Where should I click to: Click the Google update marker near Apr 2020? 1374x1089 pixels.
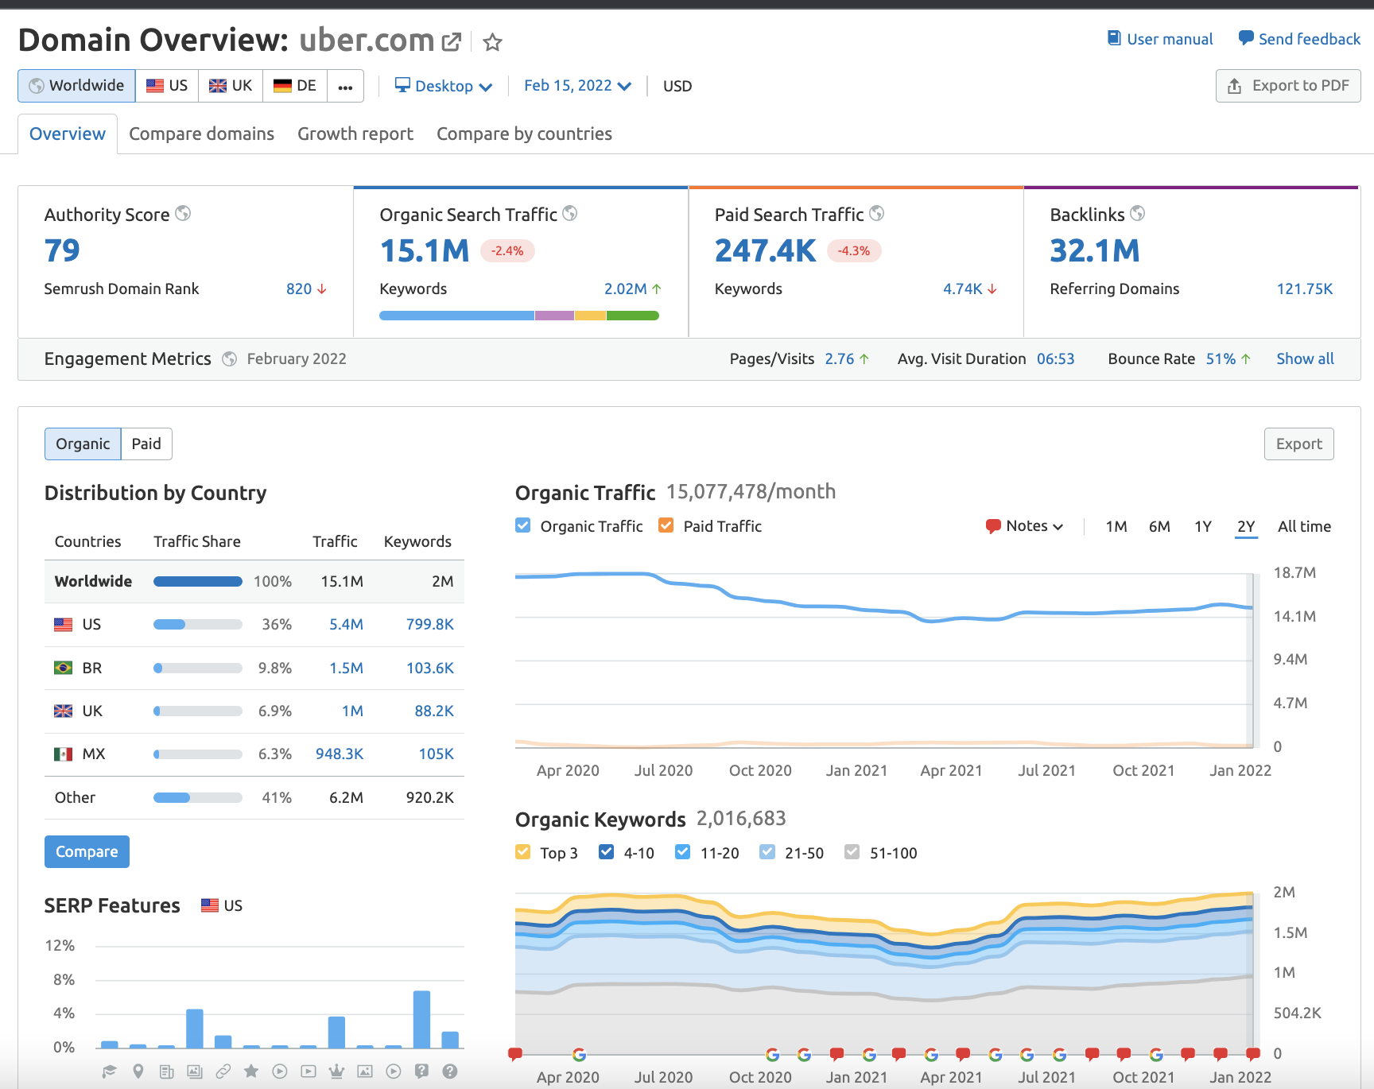[579, 1054]
